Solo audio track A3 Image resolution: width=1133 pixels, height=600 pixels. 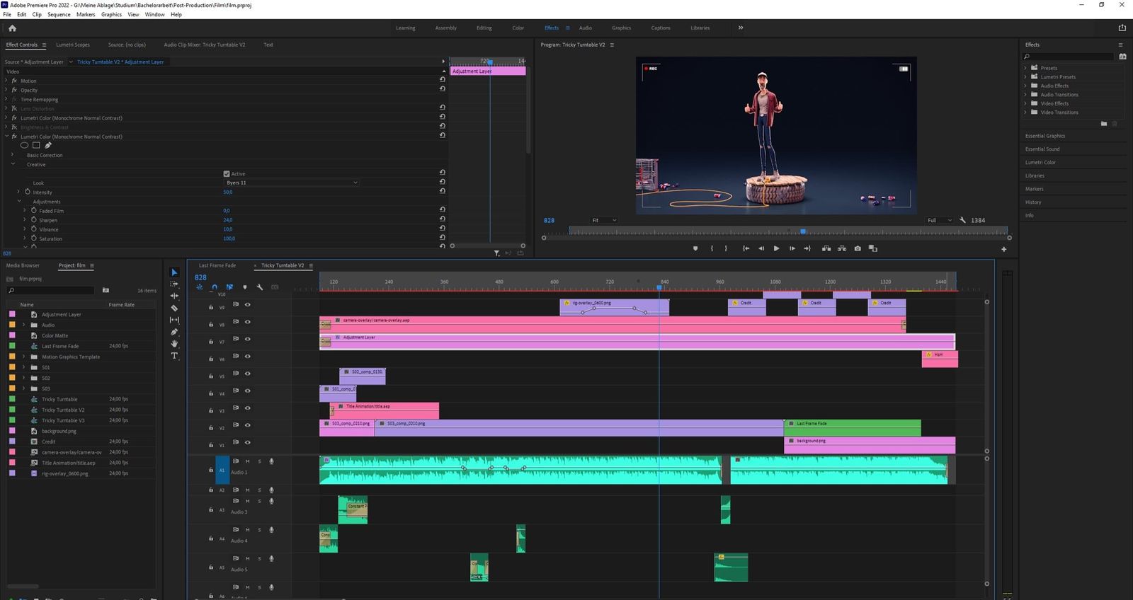(x=259, y=501)
